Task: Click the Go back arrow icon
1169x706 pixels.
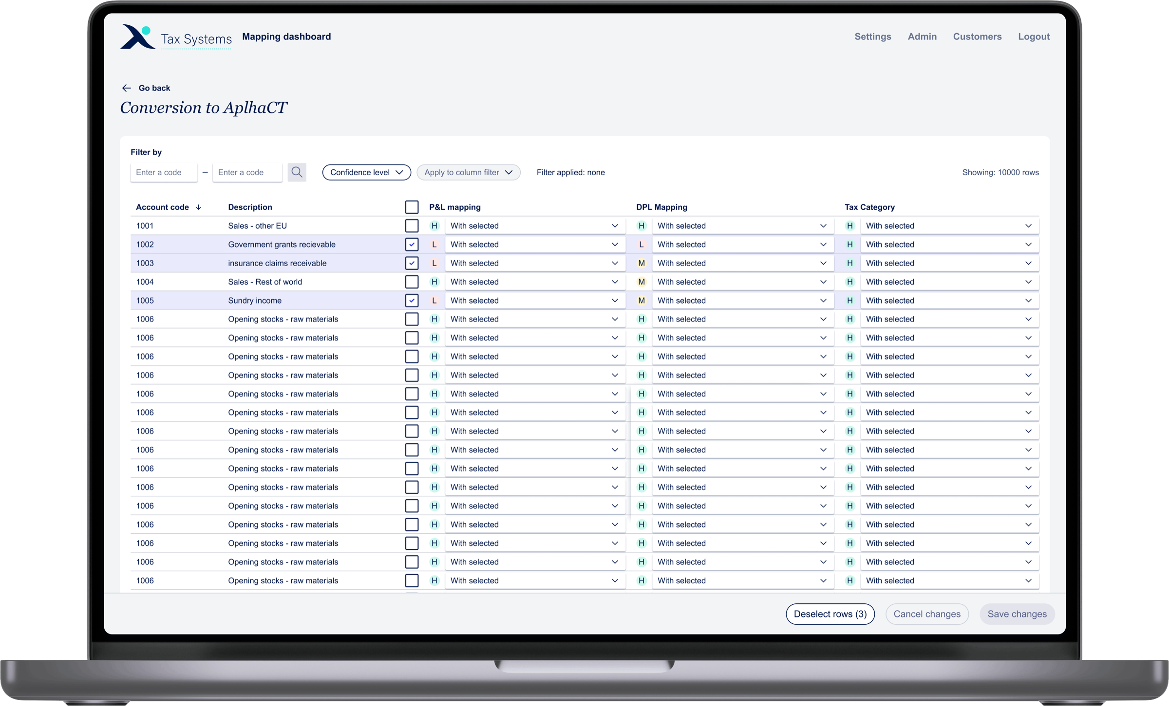Action: [x=127, y=88]
